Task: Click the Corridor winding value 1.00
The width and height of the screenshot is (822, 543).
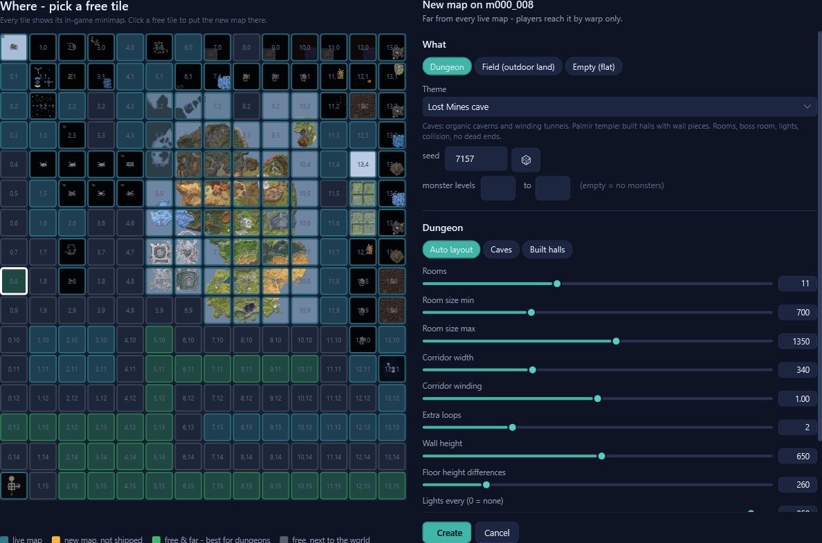Action: click(797, 399)
